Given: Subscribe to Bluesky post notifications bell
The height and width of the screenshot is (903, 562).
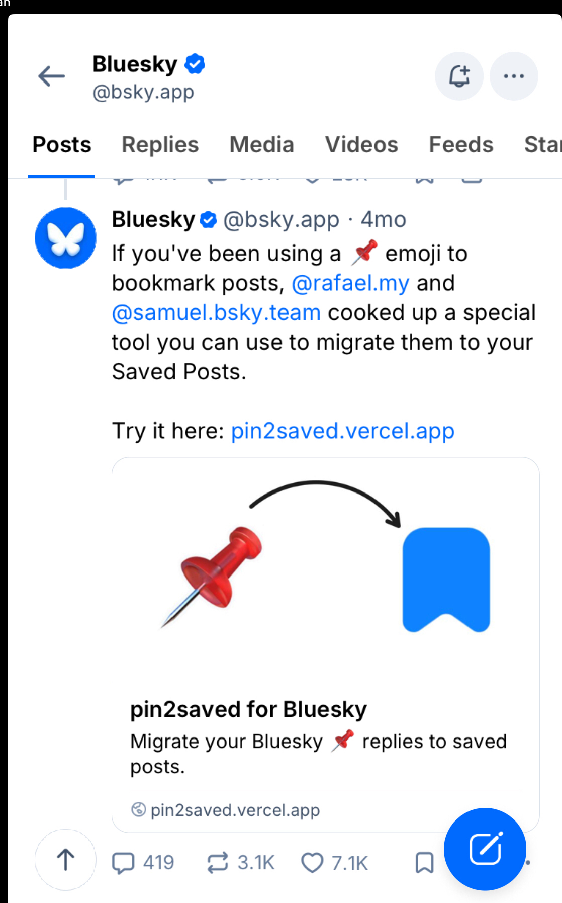Looking at the screenshot, I should 459,76.
